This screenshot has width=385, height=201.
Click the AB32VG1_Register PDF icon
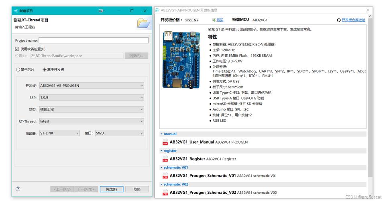tap(165, 159)
